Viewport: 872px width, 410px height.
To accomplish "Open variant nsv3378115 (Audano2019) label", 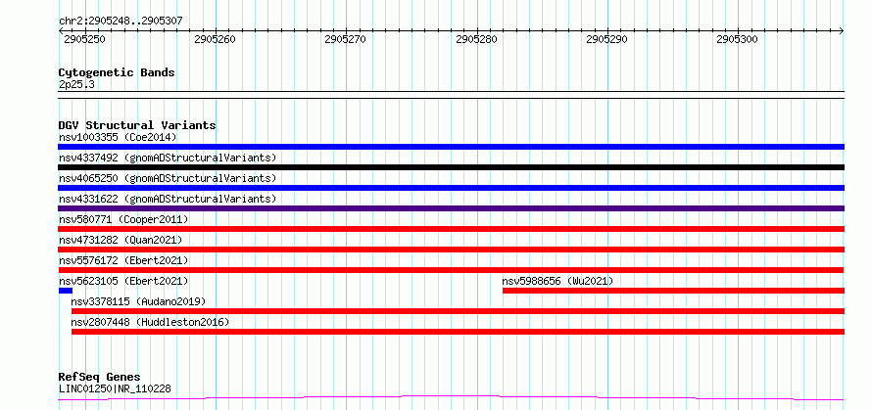I will pyautogui.click(x=138, y=301).
